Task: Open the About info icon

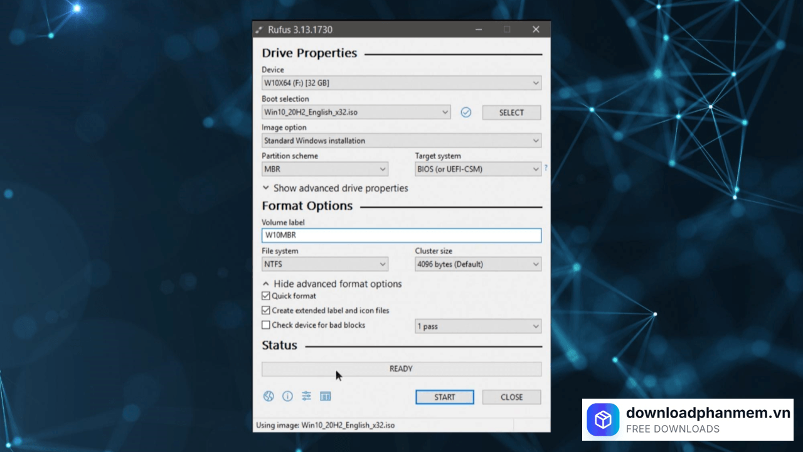Action: point(287,396)
